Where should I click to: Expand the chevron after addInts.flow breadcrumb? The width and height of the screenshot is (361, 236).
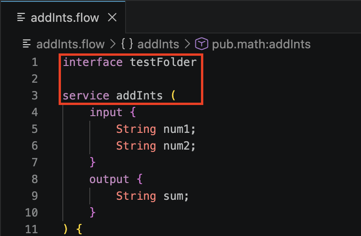(113, 44)
